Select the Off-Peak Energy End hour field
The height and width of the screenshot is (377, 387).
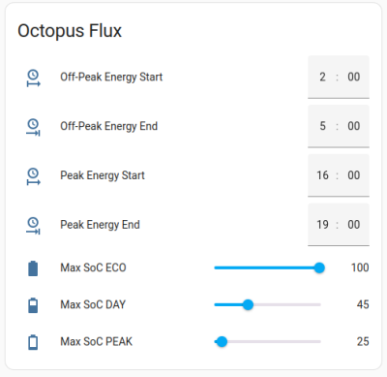pos(322,126)
